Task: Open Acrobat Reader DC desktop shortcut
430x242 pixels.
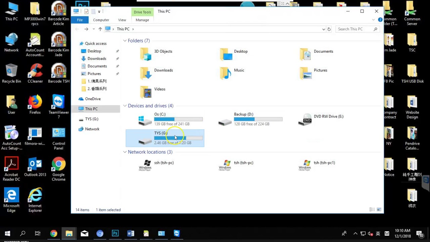Action: coord(11,169)
